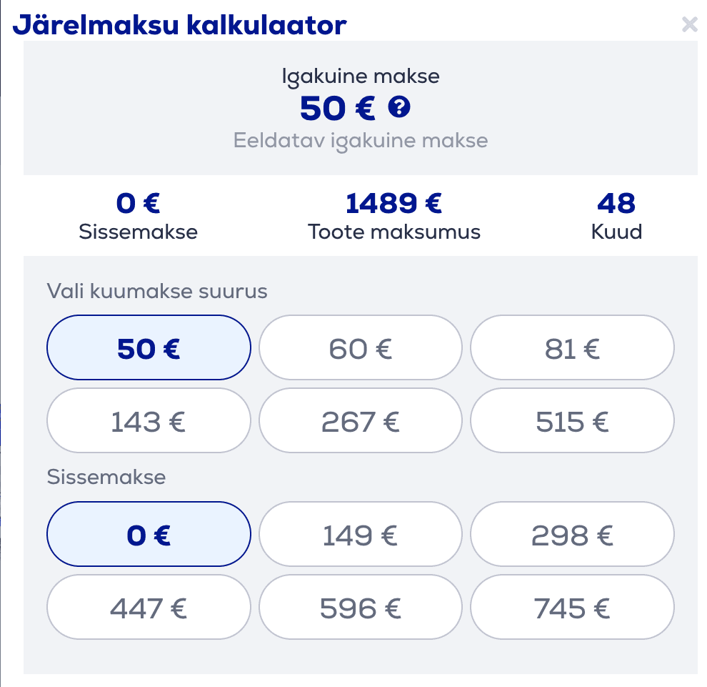
Task: Select the 447 € down payment option
Action: pyautogui.click(x=149, y=608)
